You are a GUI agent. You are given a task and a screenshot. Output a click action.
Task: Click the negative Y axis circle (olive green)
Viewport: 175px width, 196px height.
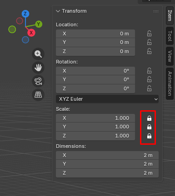[x=12, y=29]
